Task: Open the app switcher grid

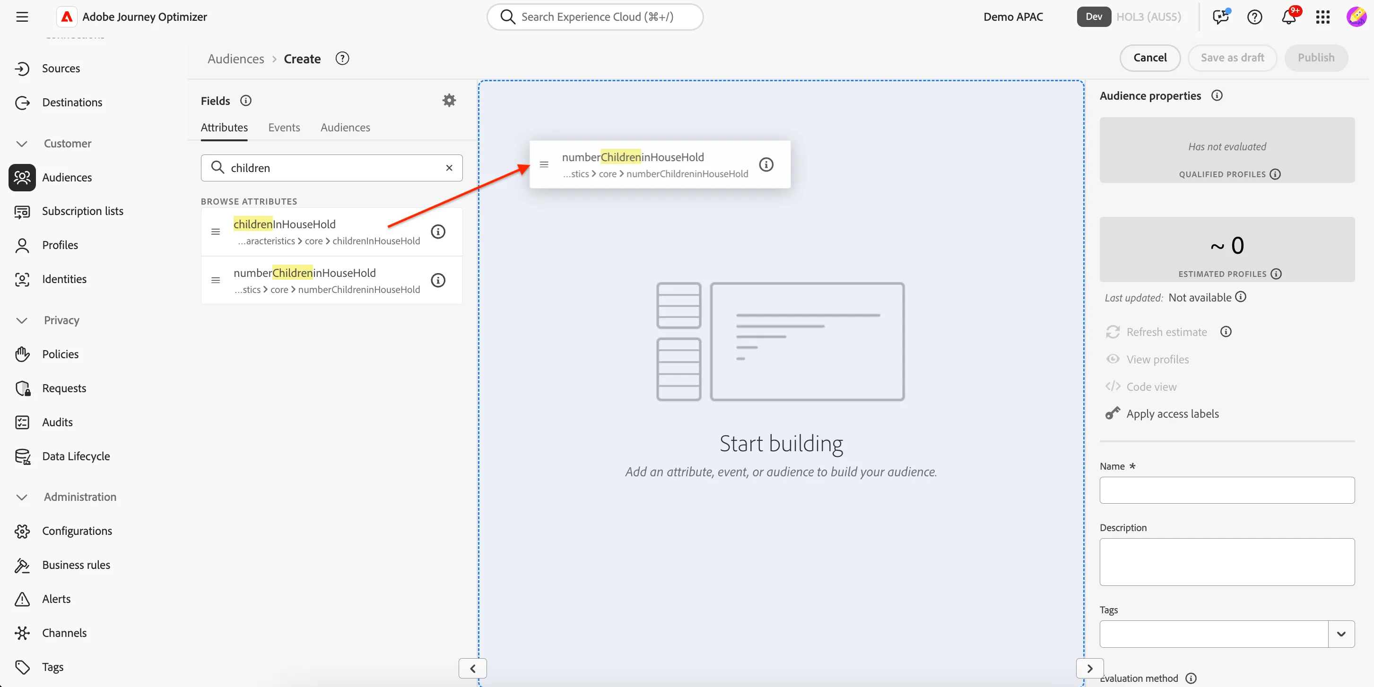Action: (x=1323, y=17)
